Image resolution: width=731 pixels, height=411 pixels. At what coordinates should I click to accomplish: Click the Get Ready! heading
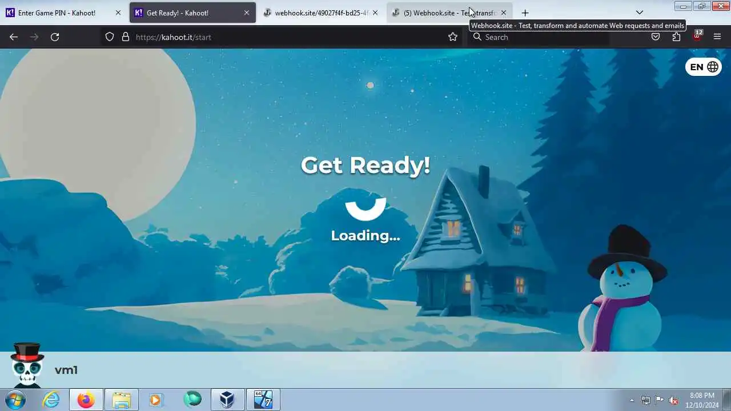(365, 165)
